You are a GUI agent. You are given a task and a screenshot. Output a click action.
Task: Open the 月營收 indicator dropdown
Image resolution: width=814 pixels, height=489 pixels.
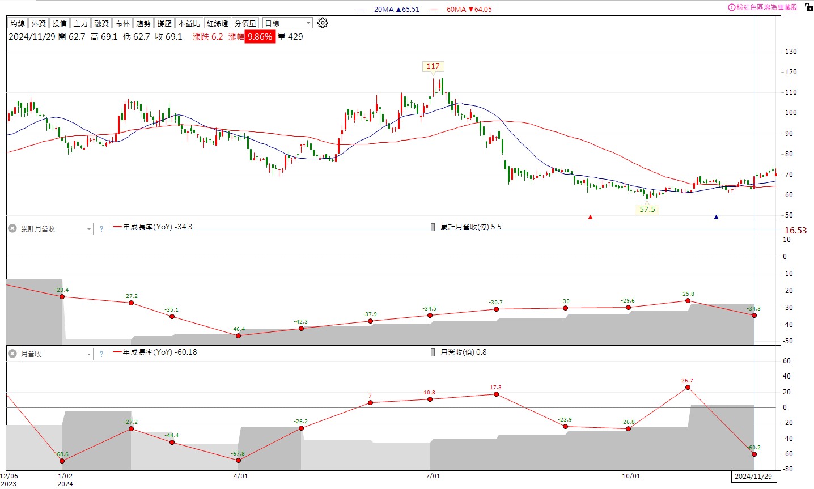click(x=56, y=354)
